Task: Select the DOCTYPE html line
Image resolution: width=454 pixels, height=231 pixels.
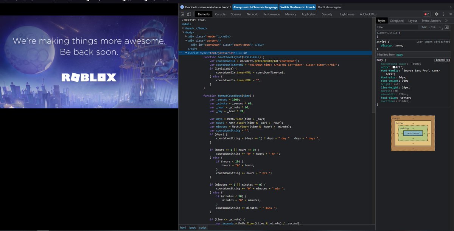Action: tap(194, 20)
